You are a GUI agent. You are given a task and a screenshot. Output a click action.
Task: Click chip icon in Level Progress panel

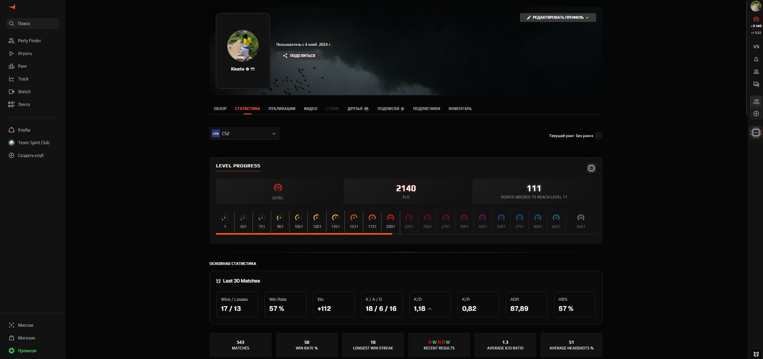tap(591, 168)
